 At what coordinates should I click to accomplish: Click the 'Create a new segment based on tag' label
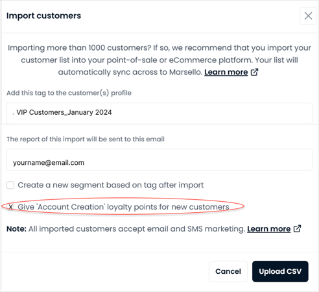[111, 186]
